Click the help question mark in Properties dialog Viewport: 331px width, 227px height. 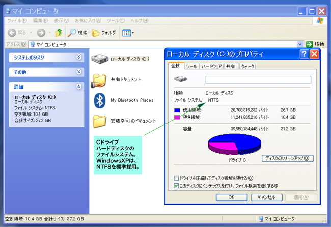(x=304, y=54)
